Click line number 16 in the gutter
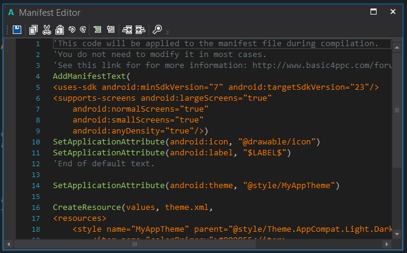 tap(36, 207)
